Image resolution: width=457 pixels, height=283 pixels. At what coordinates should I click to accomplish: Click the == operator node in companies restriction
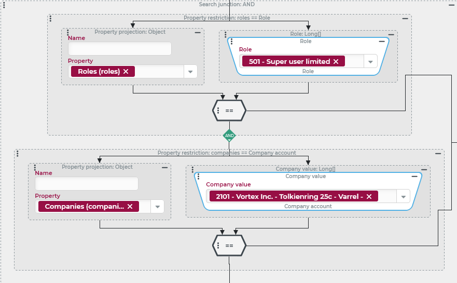click(229, 246)
